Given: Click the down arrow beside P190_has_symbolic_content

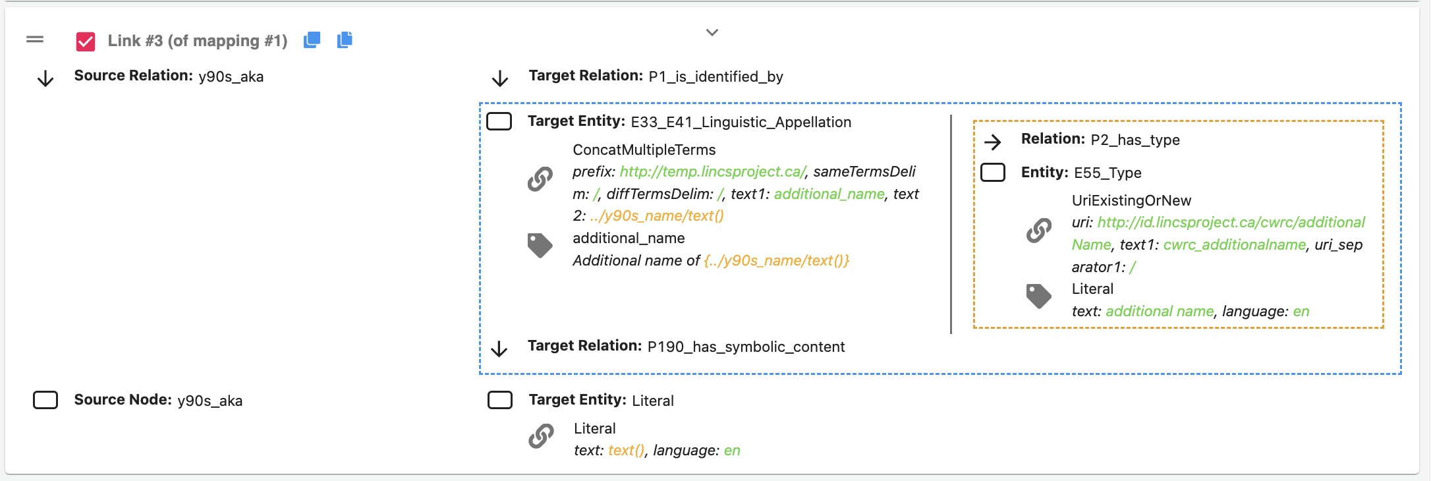Looking at the screenshot, I should [x=499, y=349].
